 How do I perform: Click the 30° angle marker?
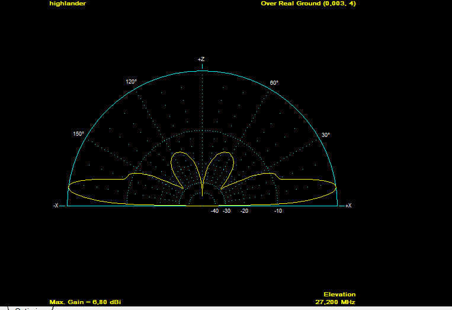(326, 135)
